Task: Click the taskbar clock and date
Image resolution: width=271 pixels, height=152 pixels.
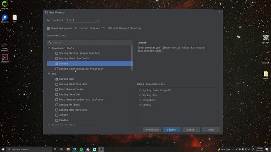Action: coord(260,149)
